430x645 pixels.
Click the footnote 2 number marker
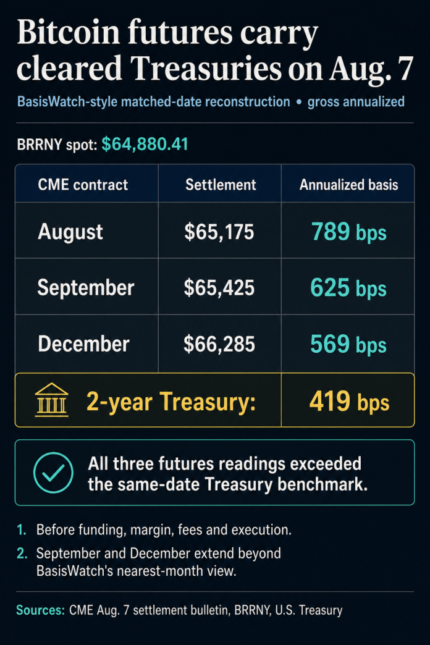(22, 554)
